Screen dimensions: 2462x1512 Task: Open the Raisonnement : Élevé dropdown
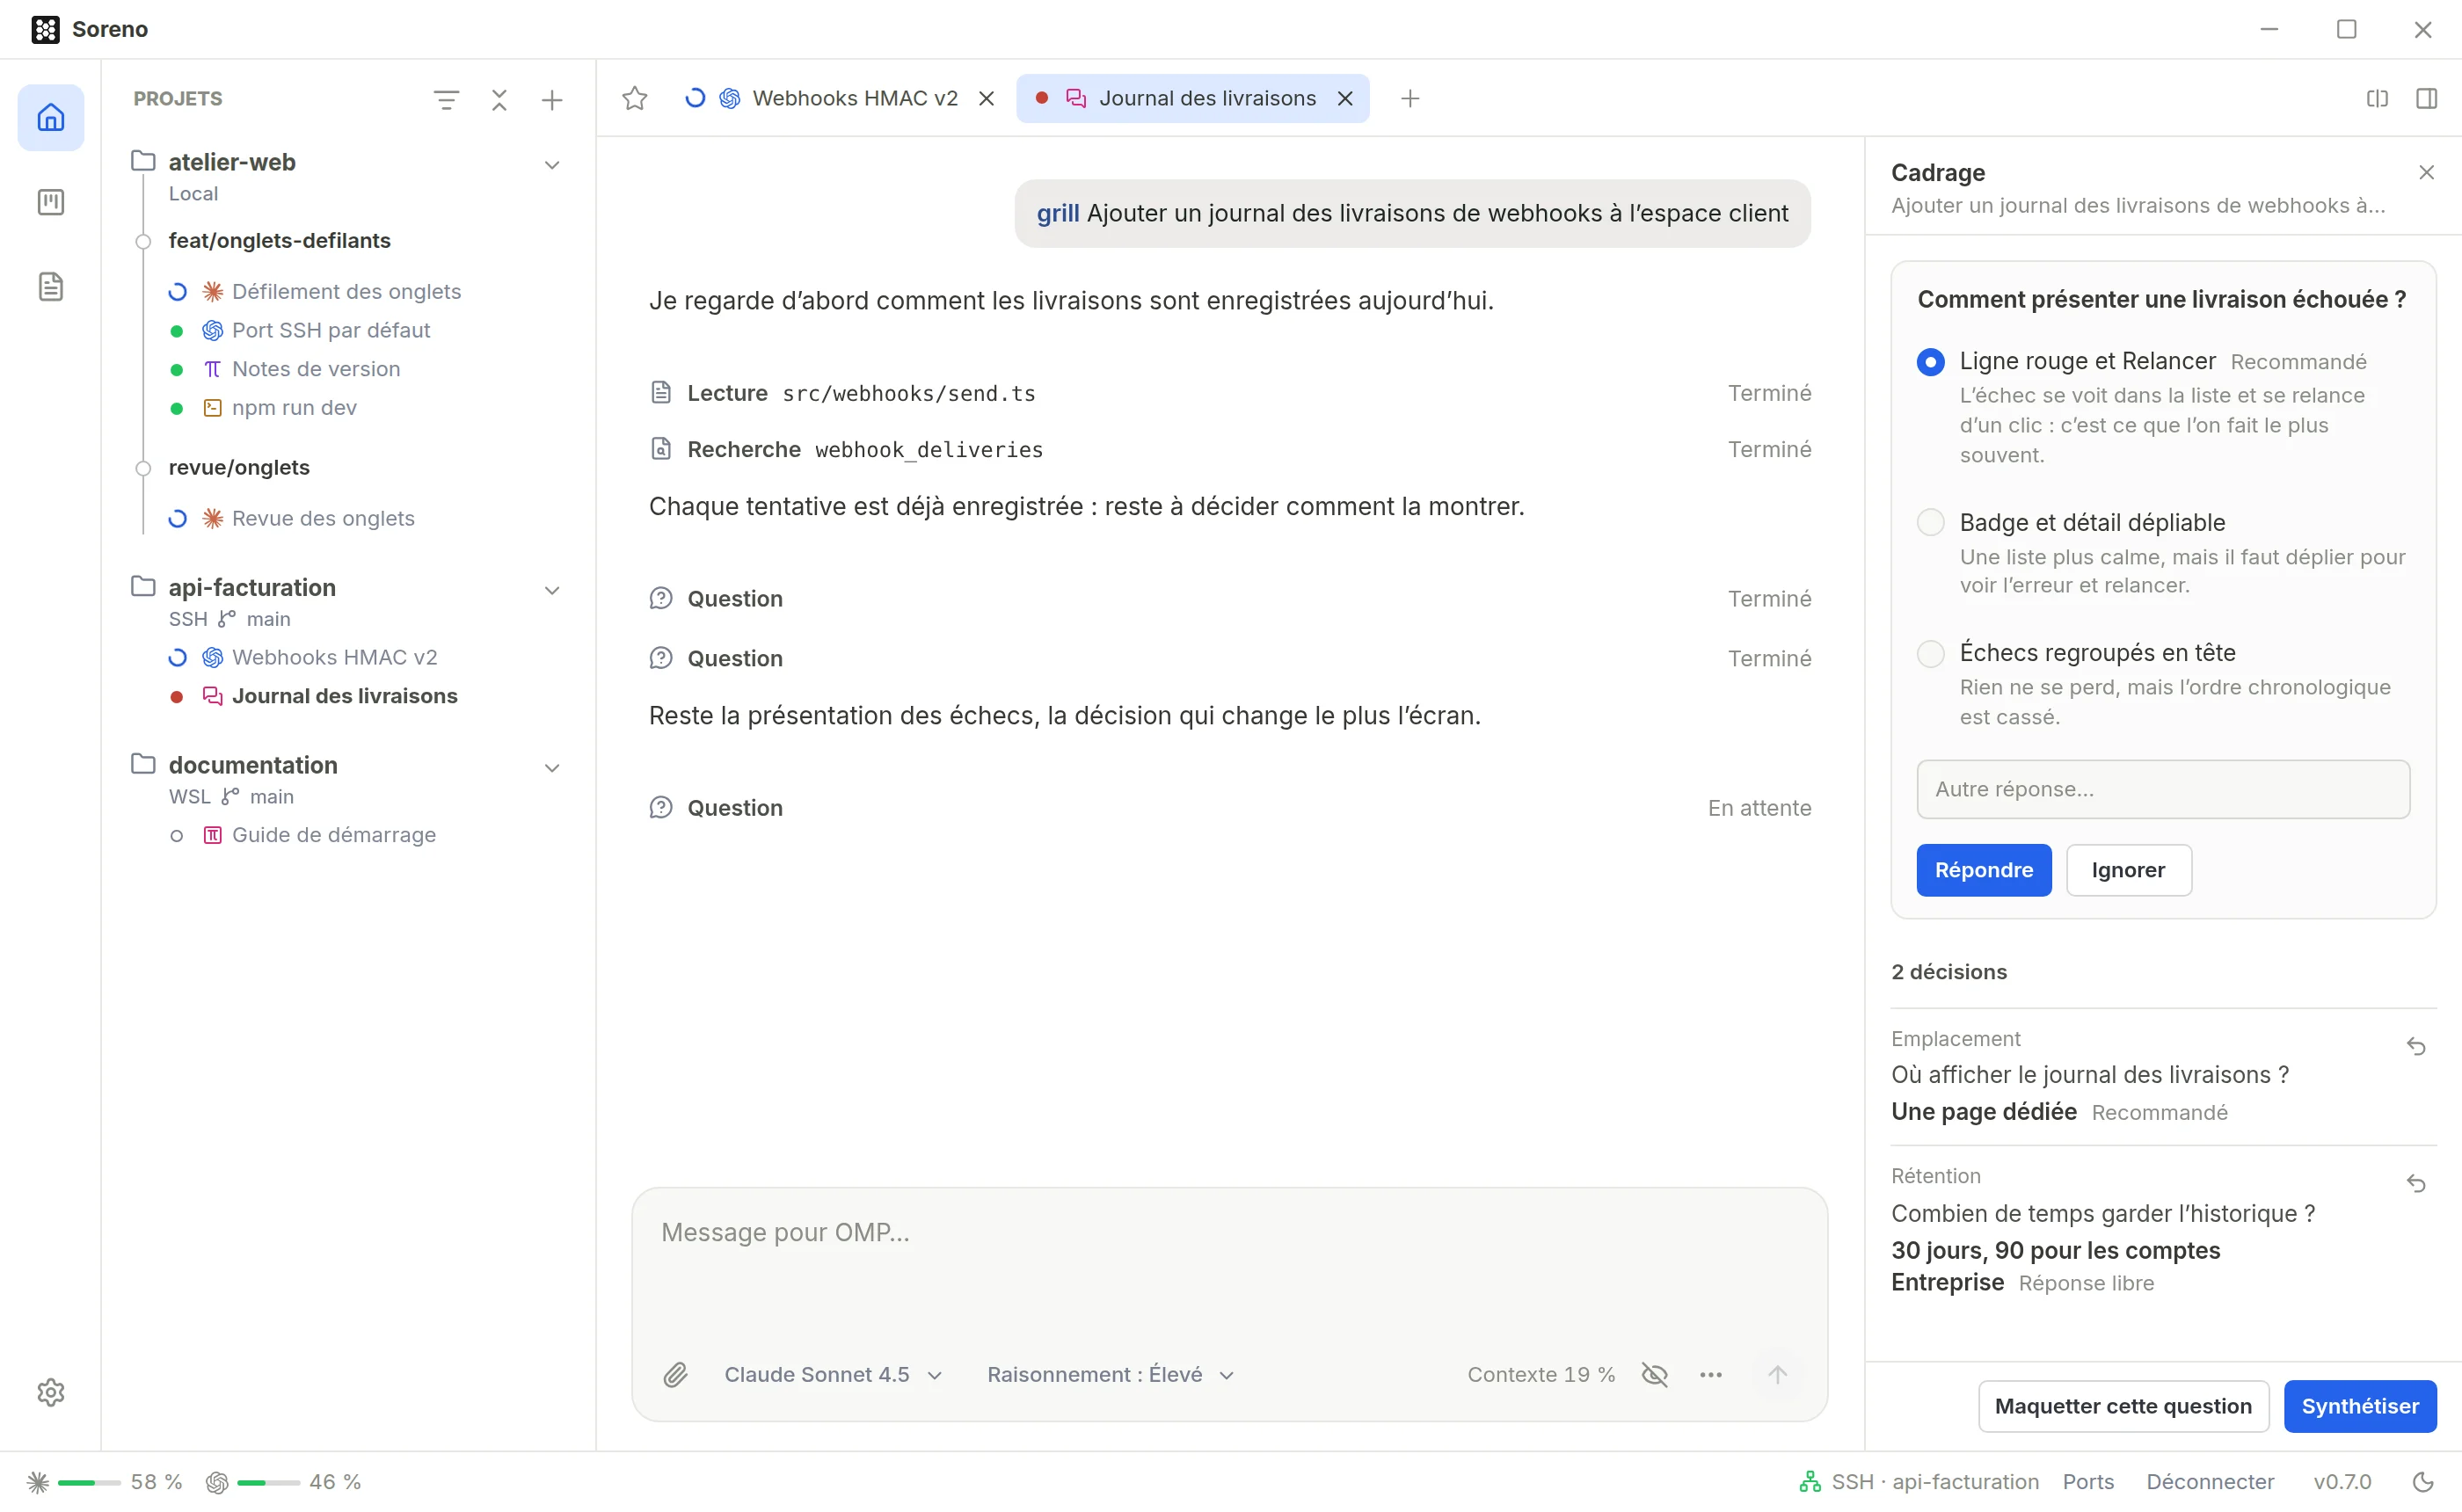click(1110, 1375)
